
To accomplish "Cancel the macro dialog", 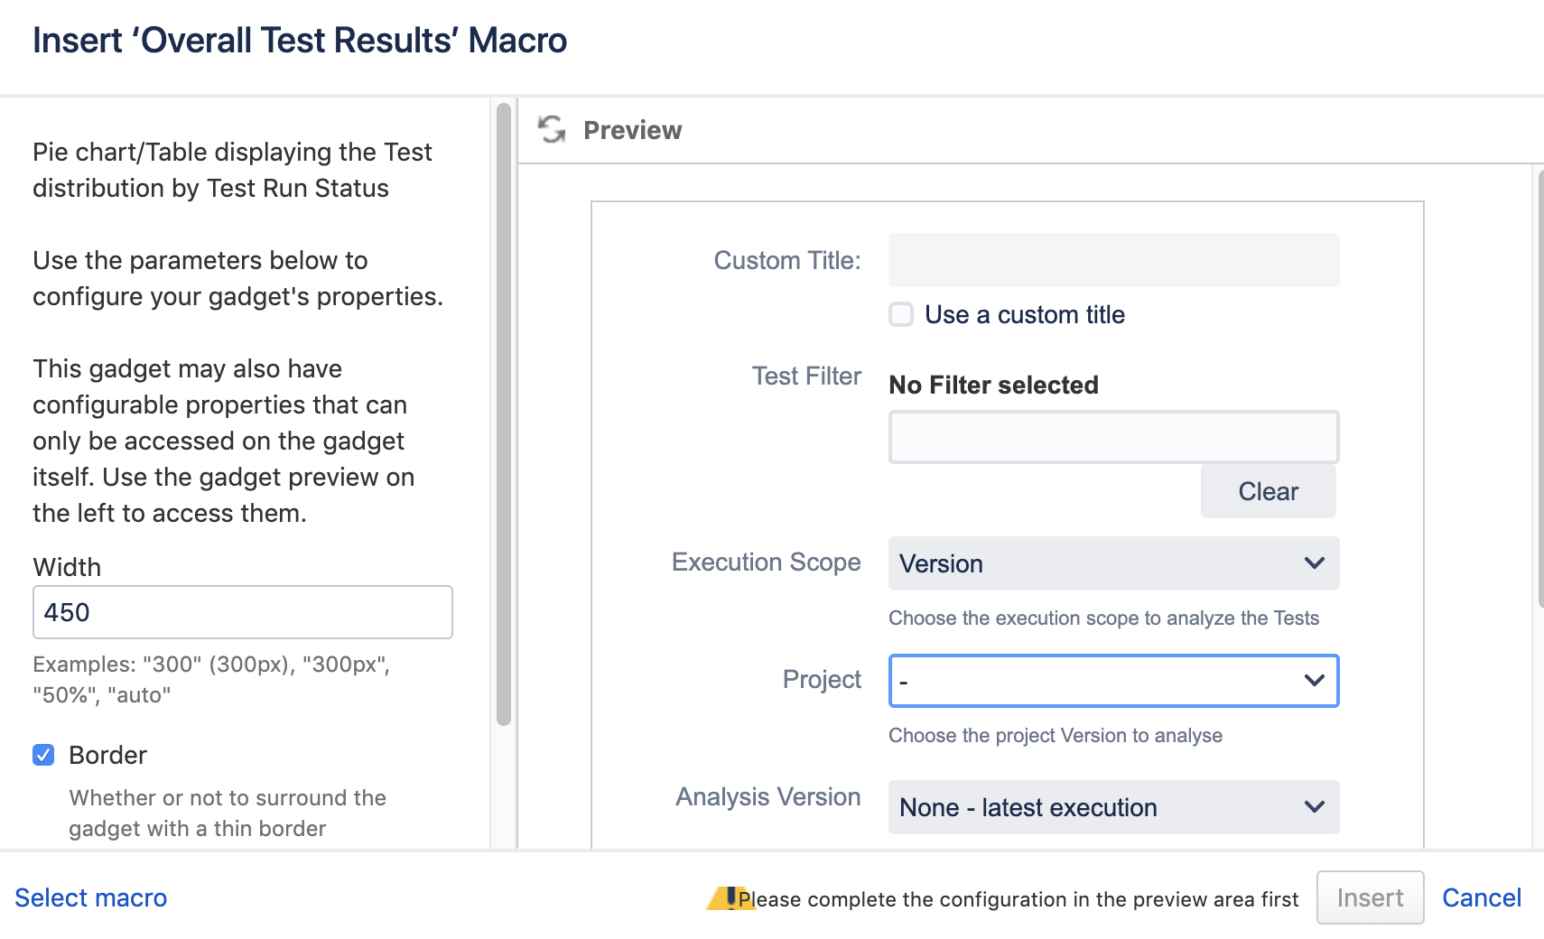I will click(1481, 897).
